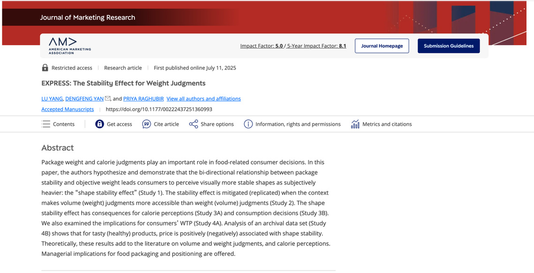Open the Submission Guidelines button
The image size is (534, 273).
pyautogui.click(x=449, y=46)
